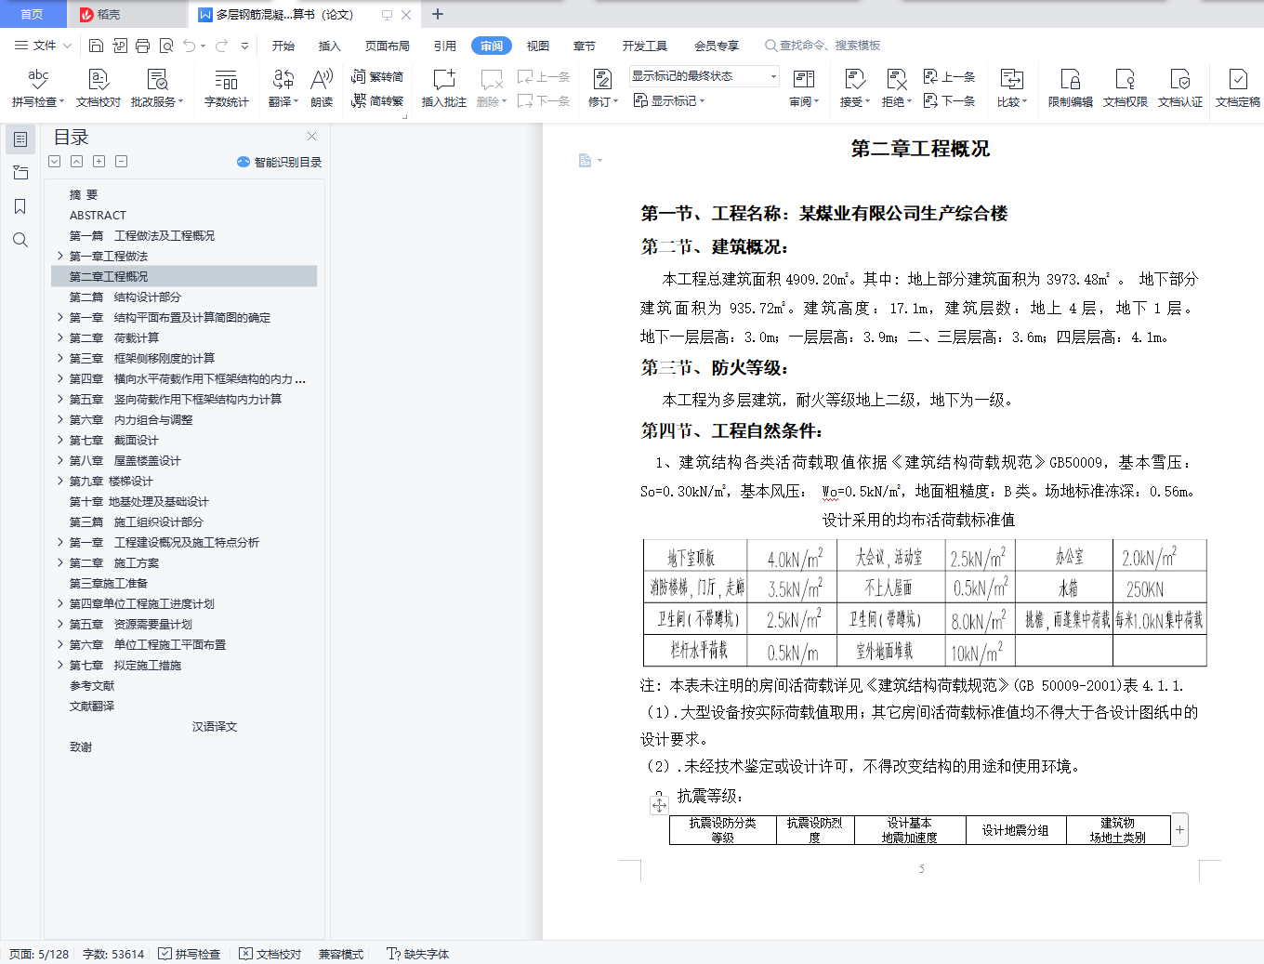Open the 开发工具 tab
Image resolution: width=1264 pixels, height=964 pixels.
click(x=645, y=46)
